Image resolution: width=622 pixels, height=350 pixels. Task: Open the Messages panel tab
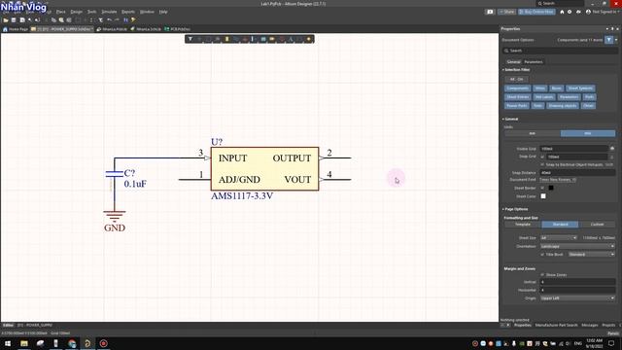[590, 325]
